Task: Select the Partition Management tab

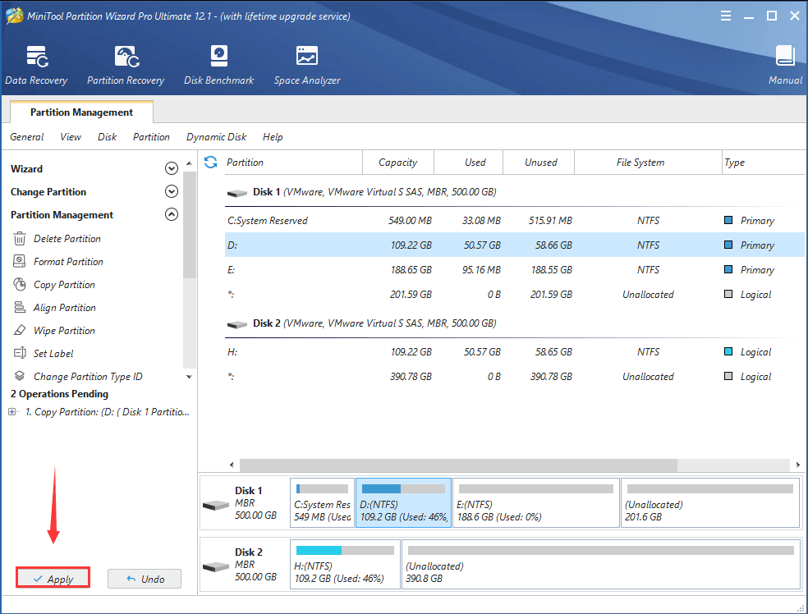Action: click(81, 112)
